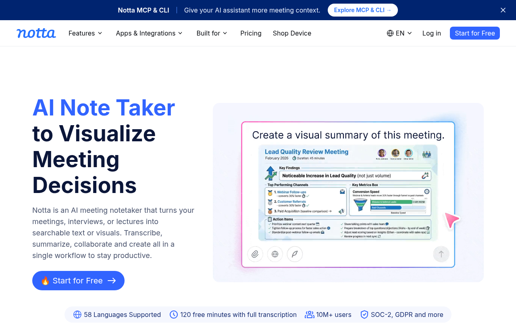Image resolution: width=516 pixels, height=323 pixels.
Task: Click the paperclip attachment icon
Action: tap(255, 254)
